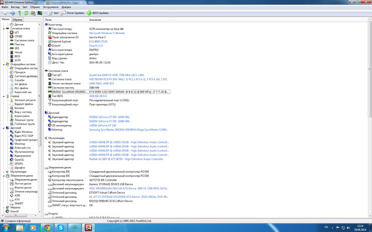Collapse the Дисплей tree branch
Image resolution: width=372 pixels, height=232 pixels.
[4, 128]
